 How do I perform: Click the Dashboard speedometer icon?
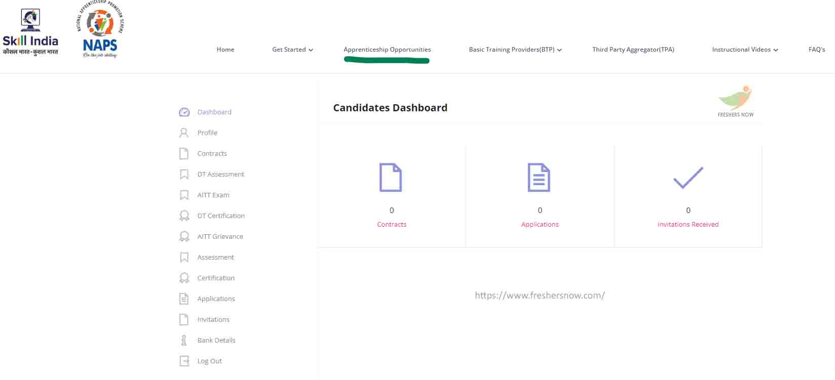(184, 112)
